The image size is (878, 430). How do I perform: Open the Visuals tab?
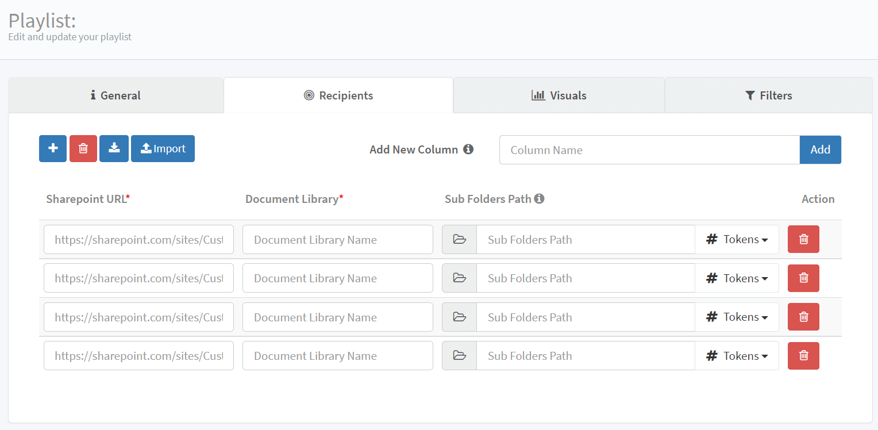click(558, 95)
